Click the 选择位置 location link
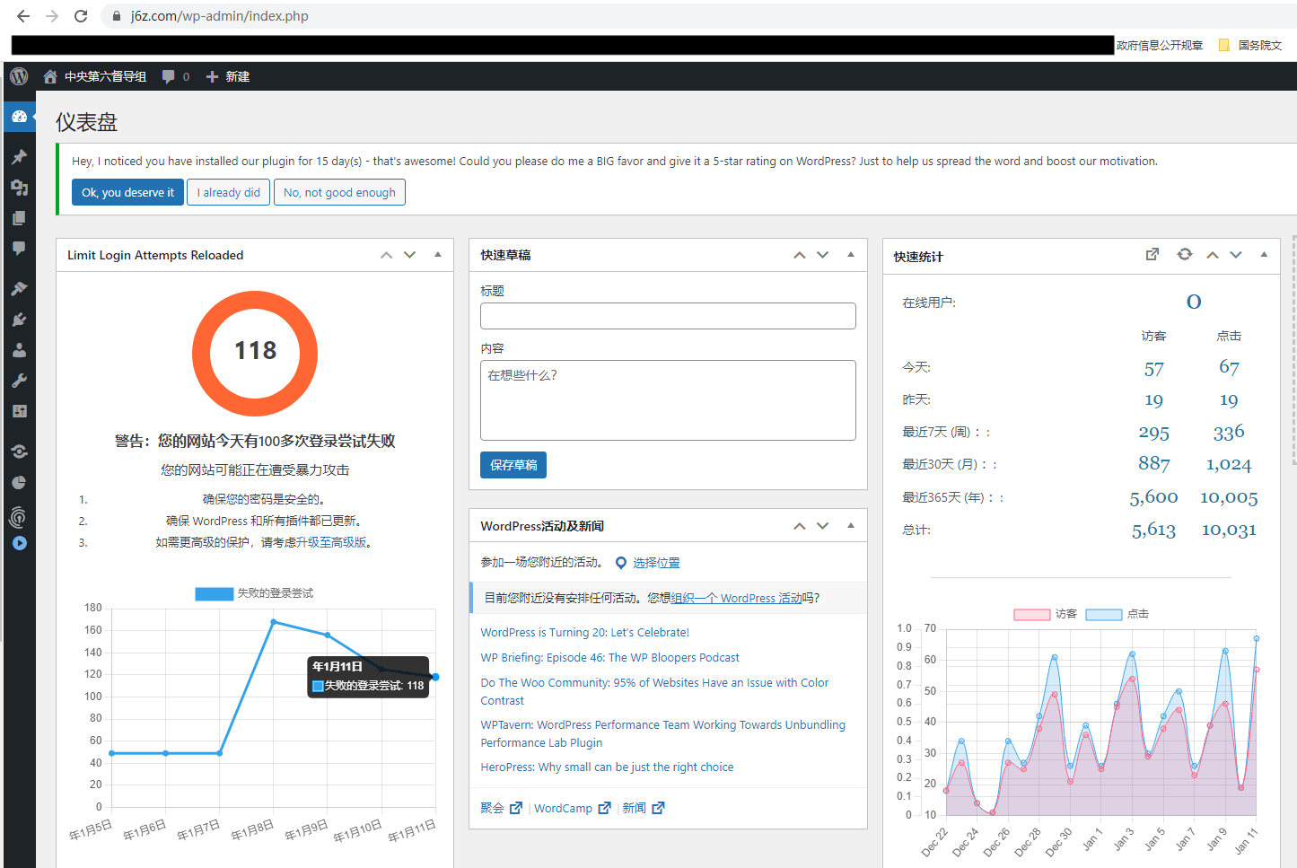 pos(655,563)
